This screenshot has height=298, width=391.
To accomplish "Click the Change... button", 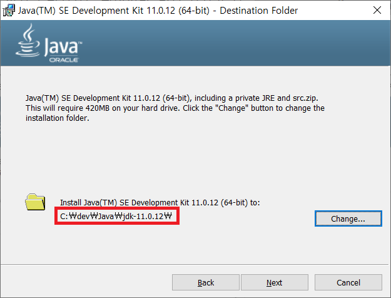I will tap(348, 218).
